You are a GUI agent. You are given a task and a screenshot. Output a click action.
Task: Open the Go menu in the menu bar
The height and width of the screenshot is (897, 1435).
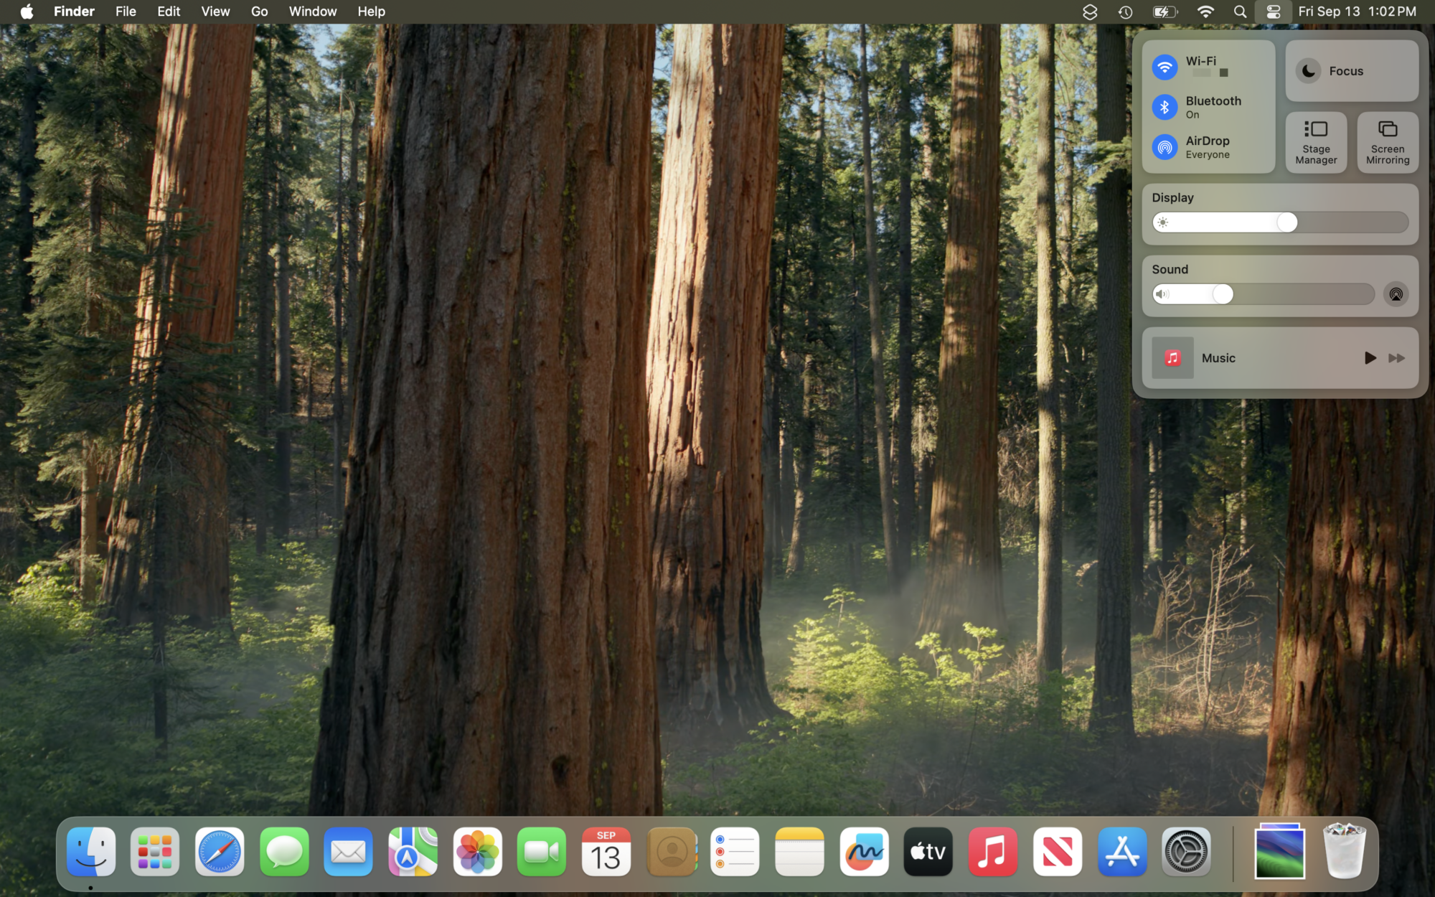(x=259, y=11)
